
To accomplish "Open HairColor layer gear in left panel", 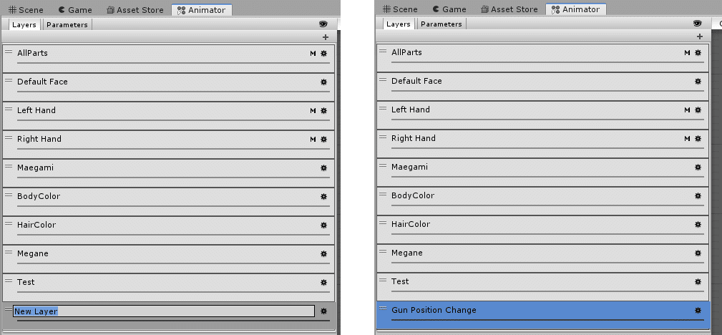I will [323, 225].
